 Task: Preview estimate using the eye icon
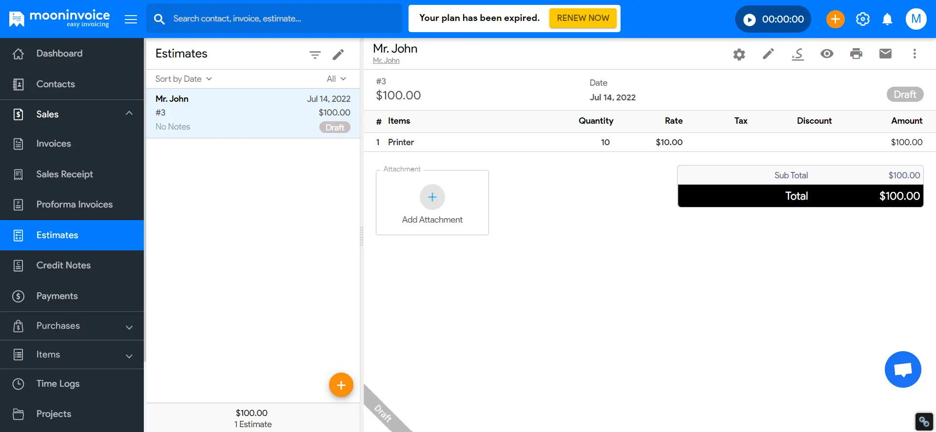[827, 54]
